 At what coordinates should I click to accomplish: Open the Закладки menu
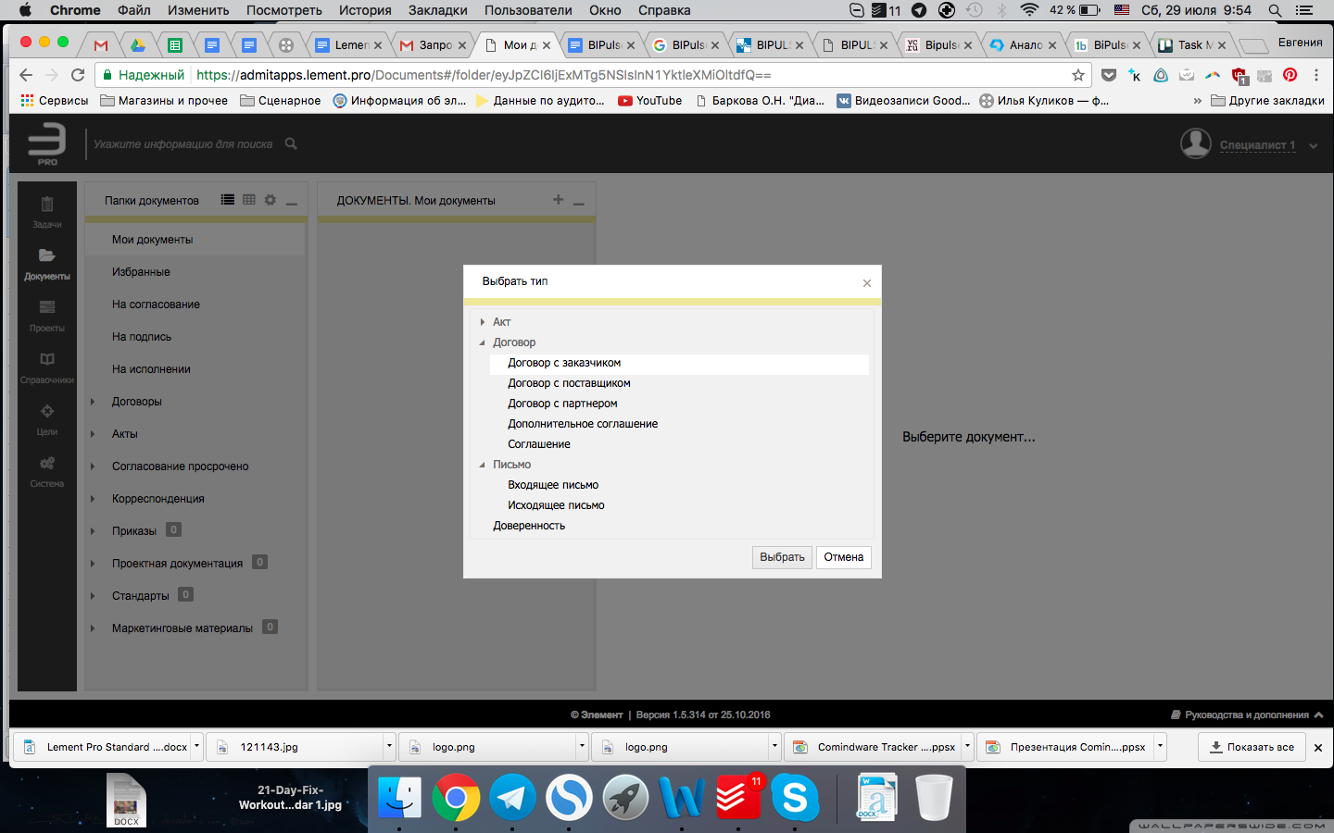[x=438, y=10]
